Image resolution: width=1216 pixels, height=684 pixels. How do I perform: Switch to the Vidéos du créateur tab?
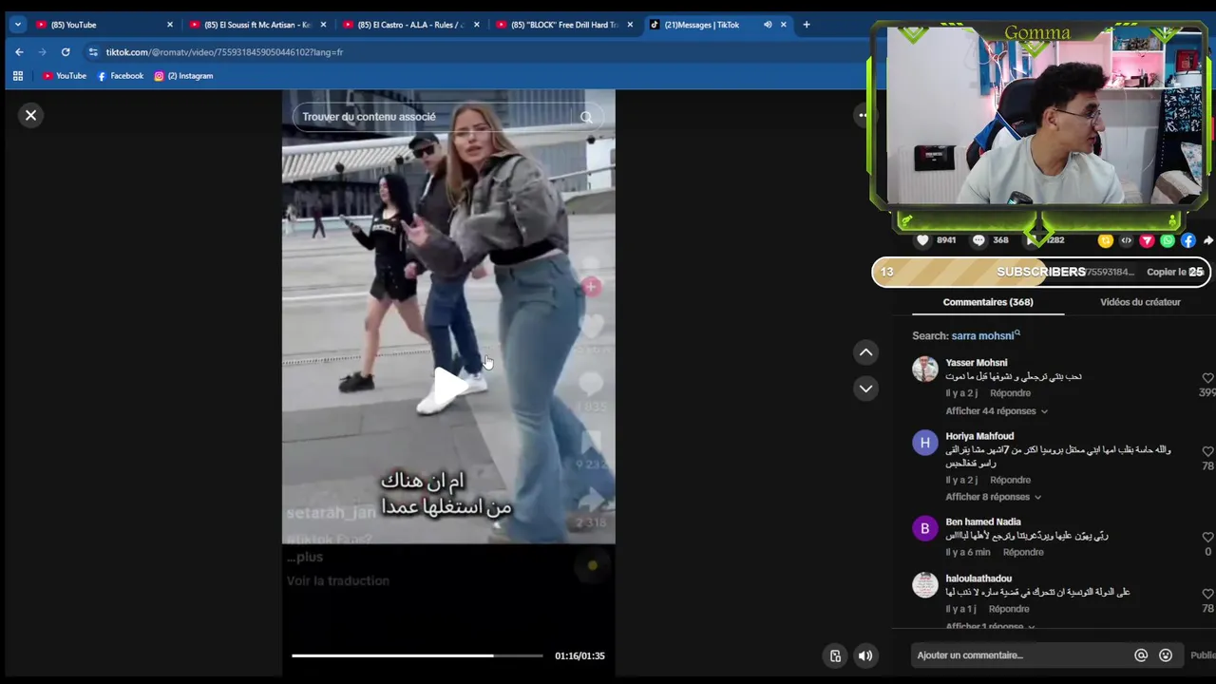pyautogui.click(x=1140, y=302)
